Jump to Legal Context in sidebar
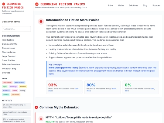The image size is (164, 123). click(x=9, y=56)
